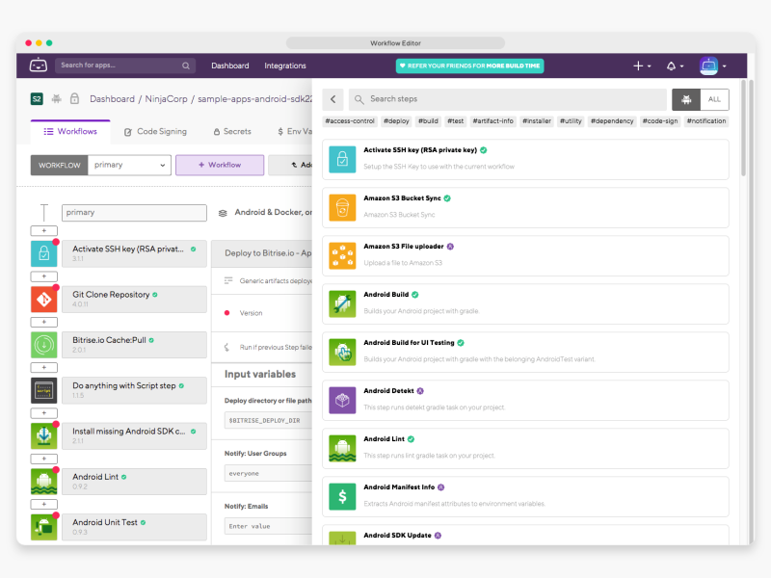Click the primary workflow name field
771x578 pixels.
[134, 213]
